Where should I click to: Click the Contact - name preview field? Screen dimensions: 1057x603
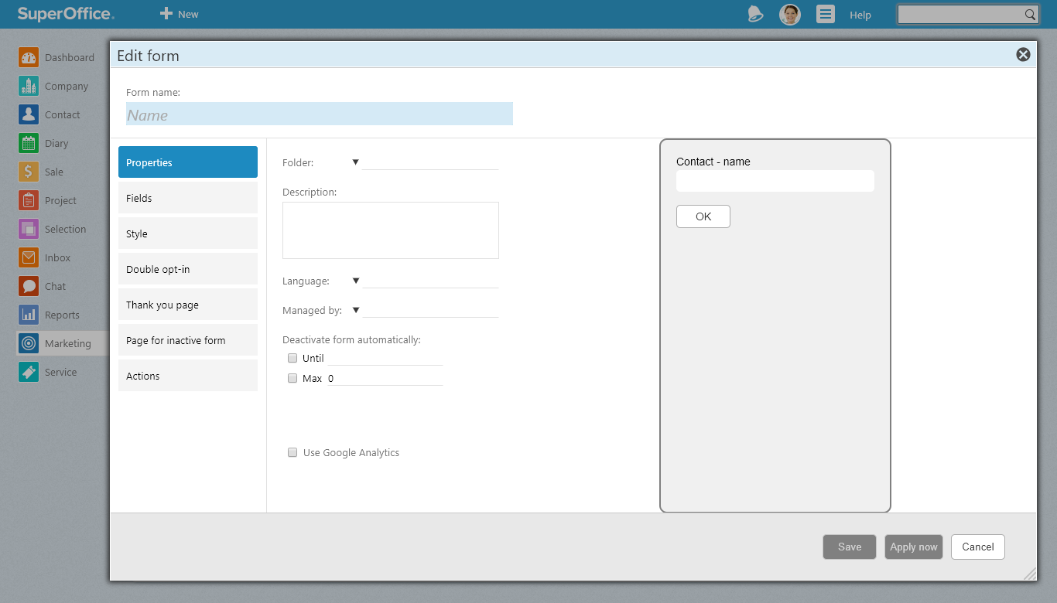pyautogui.click(x=775, y=181)
